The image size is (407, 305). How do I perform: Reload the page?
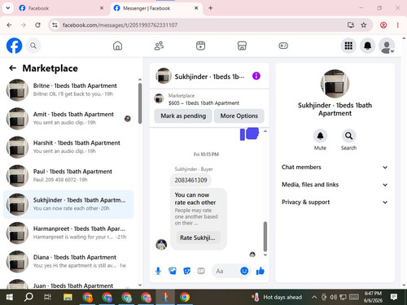pos(37,25)
